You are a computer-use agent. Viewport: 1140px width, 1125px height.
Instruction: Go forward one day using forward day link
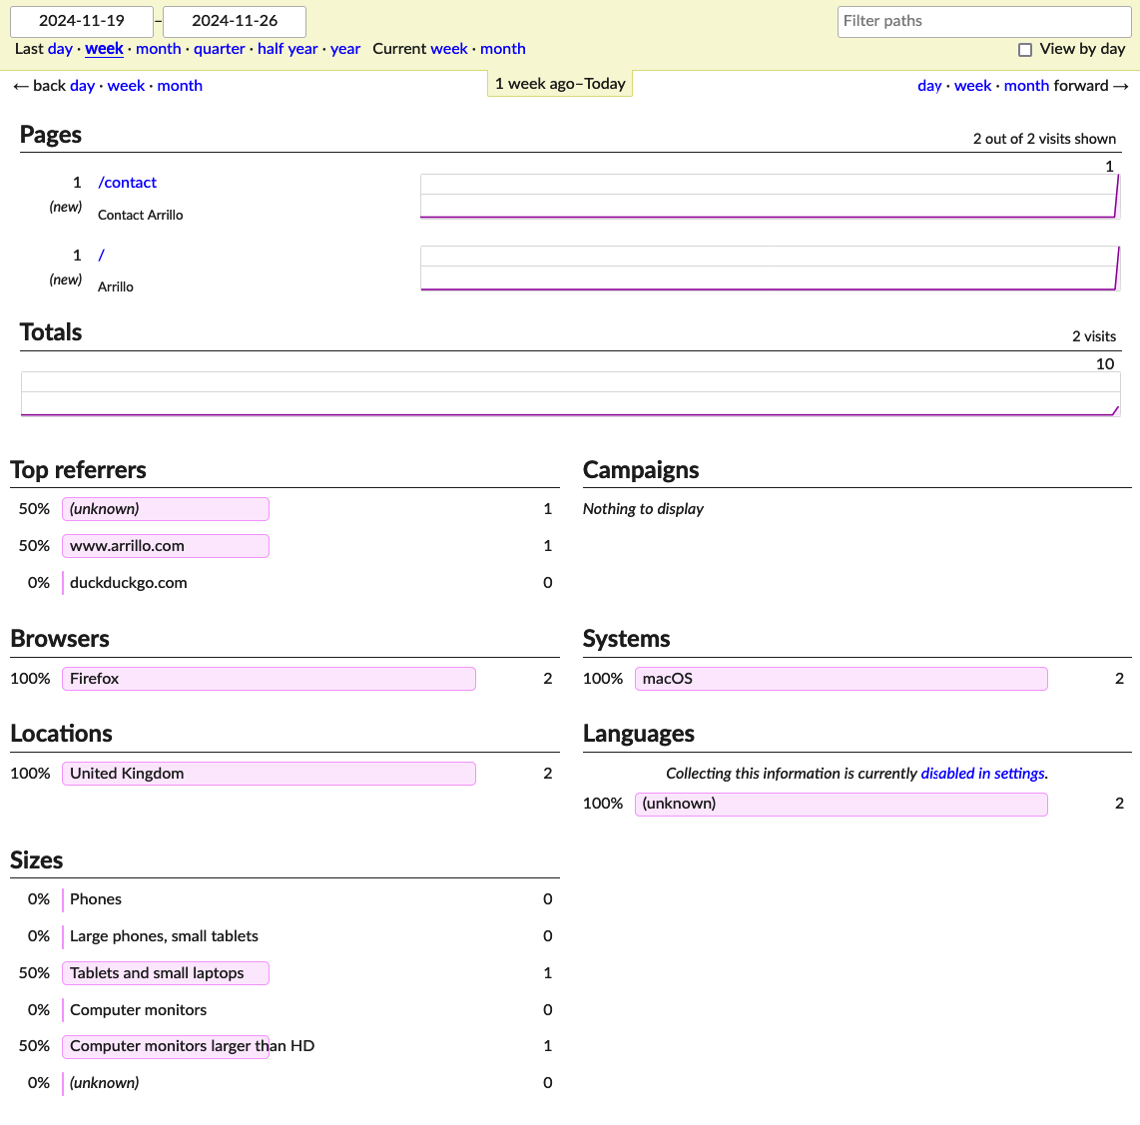(928, 85)
